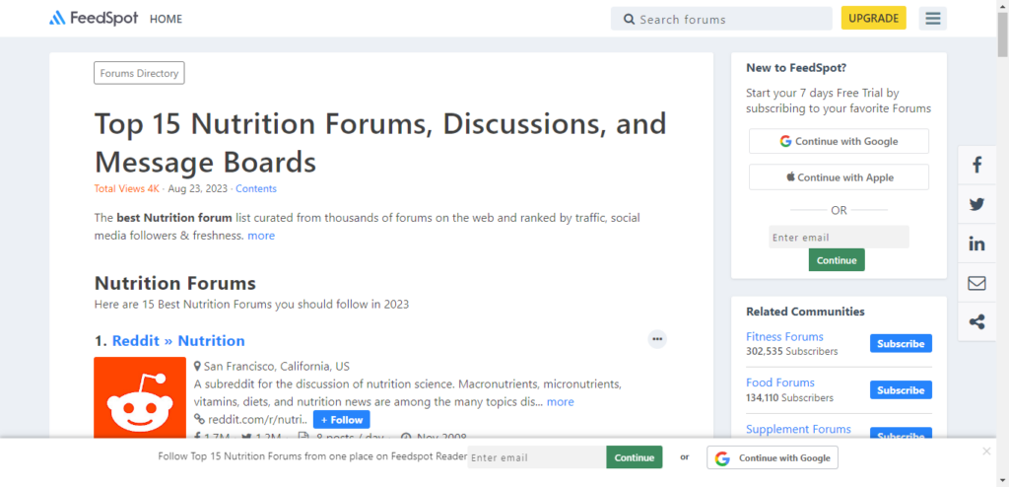This screenshot has height=487, width=1009.
Task: Expand intro description with more link
Action: coord(261,236)
